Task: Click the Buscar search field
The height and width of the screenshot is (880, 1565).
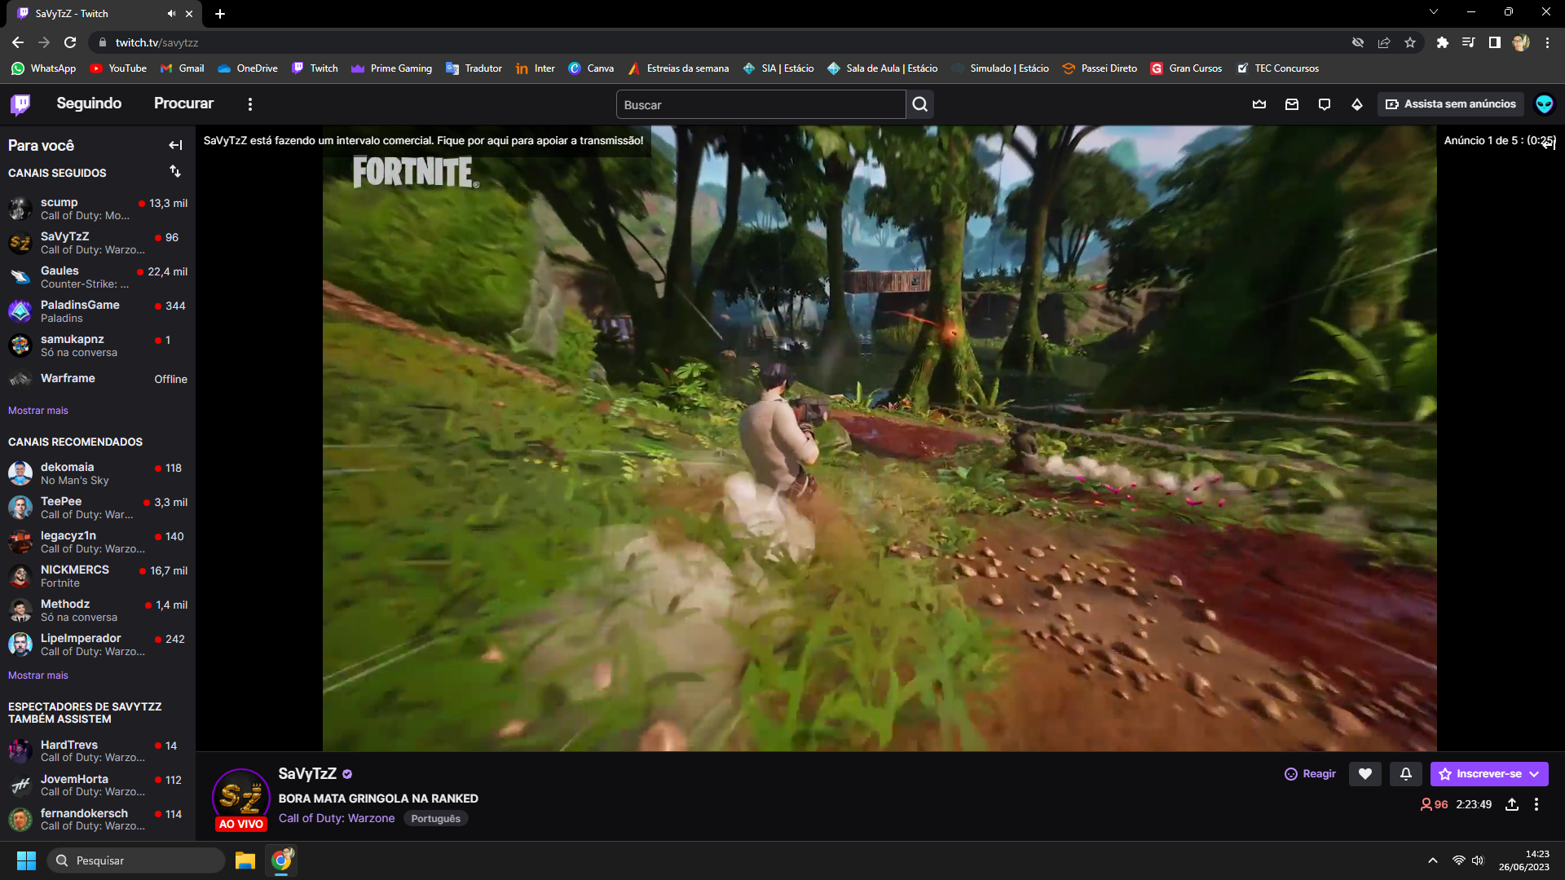Action: (x=760, y=104)
